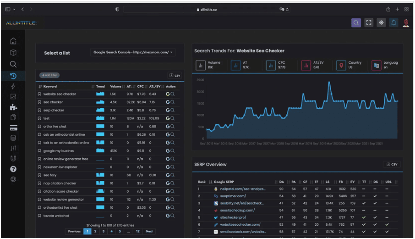
Task: Open browser sidebar dropdown chevron
Action: 14,9
